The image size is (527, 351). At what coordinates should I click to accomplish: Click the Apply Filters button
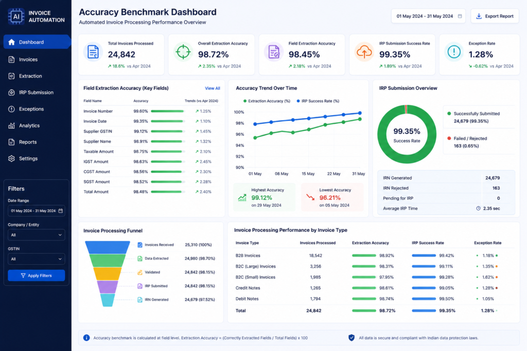coord(37,275)
